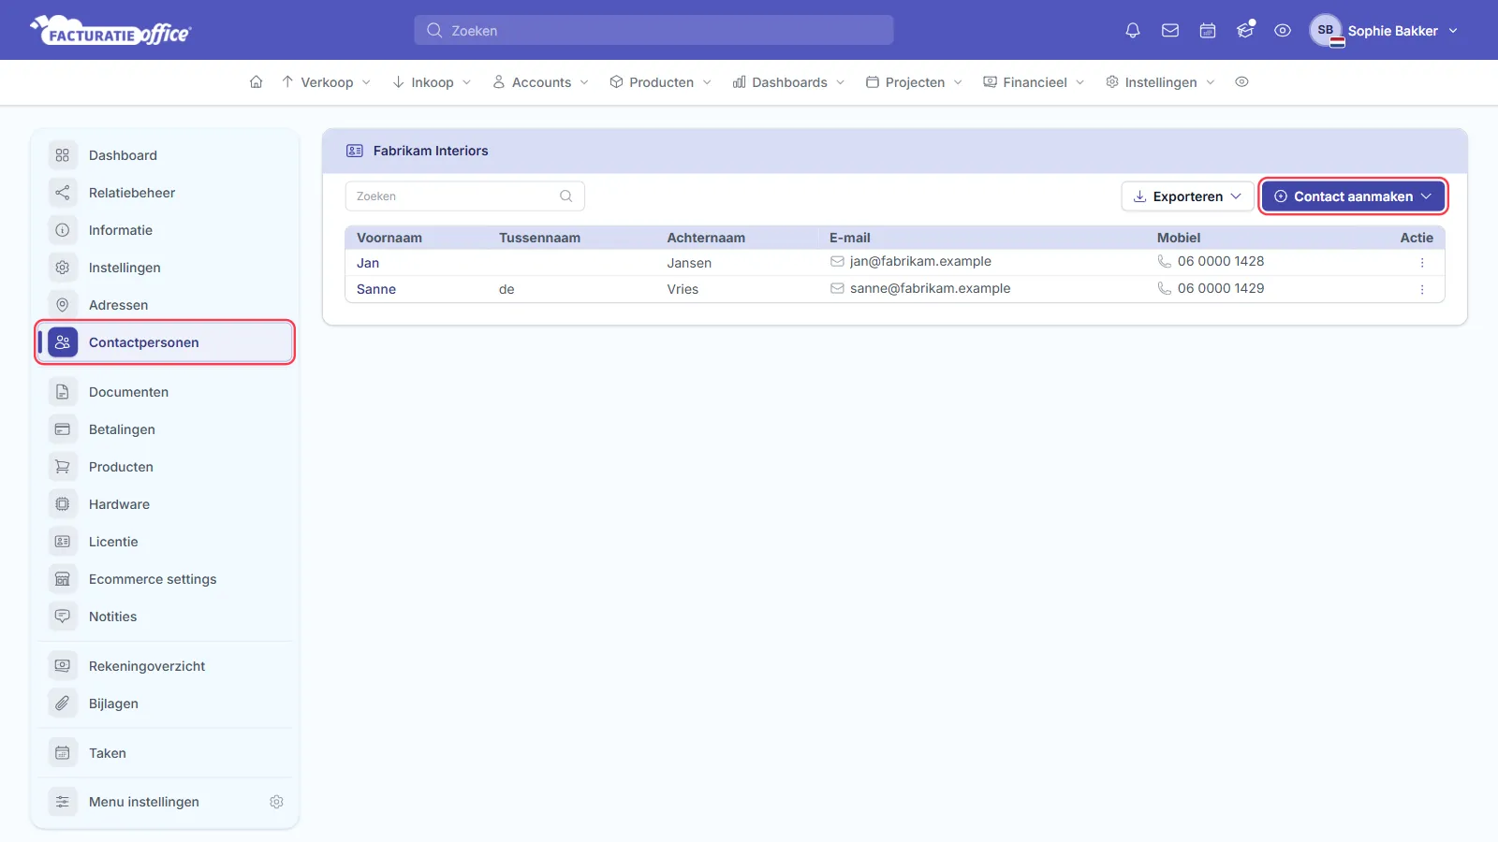Open Informatie in sidebar

166,230
